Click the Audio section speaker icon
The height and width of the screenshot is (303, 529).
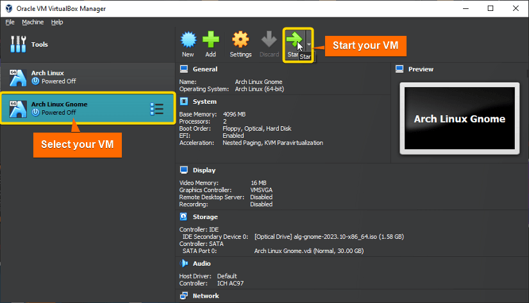coord(184,263)
